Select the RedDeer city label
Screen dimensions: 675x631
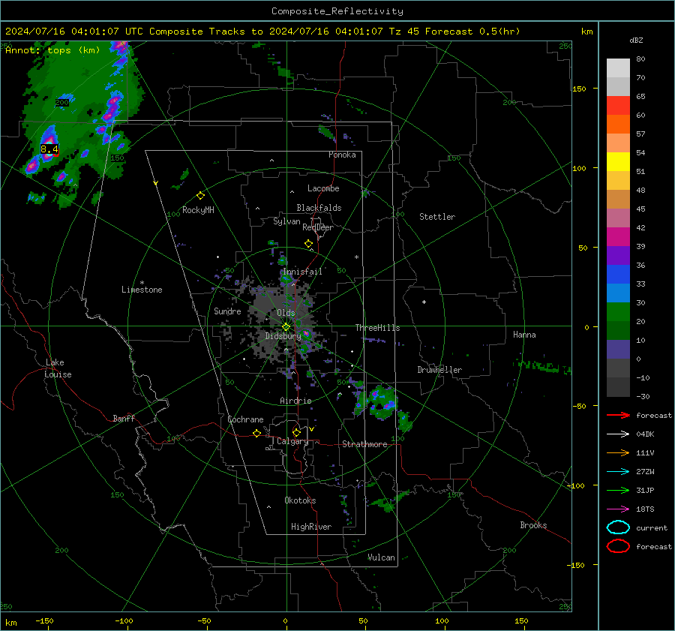318,227
